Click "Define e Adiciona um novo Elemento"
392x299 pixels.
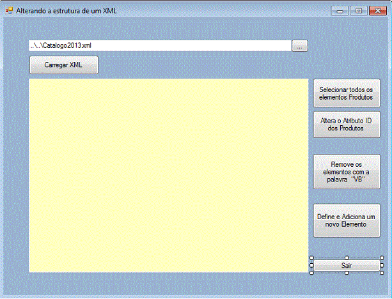click(x=347, y=220)
